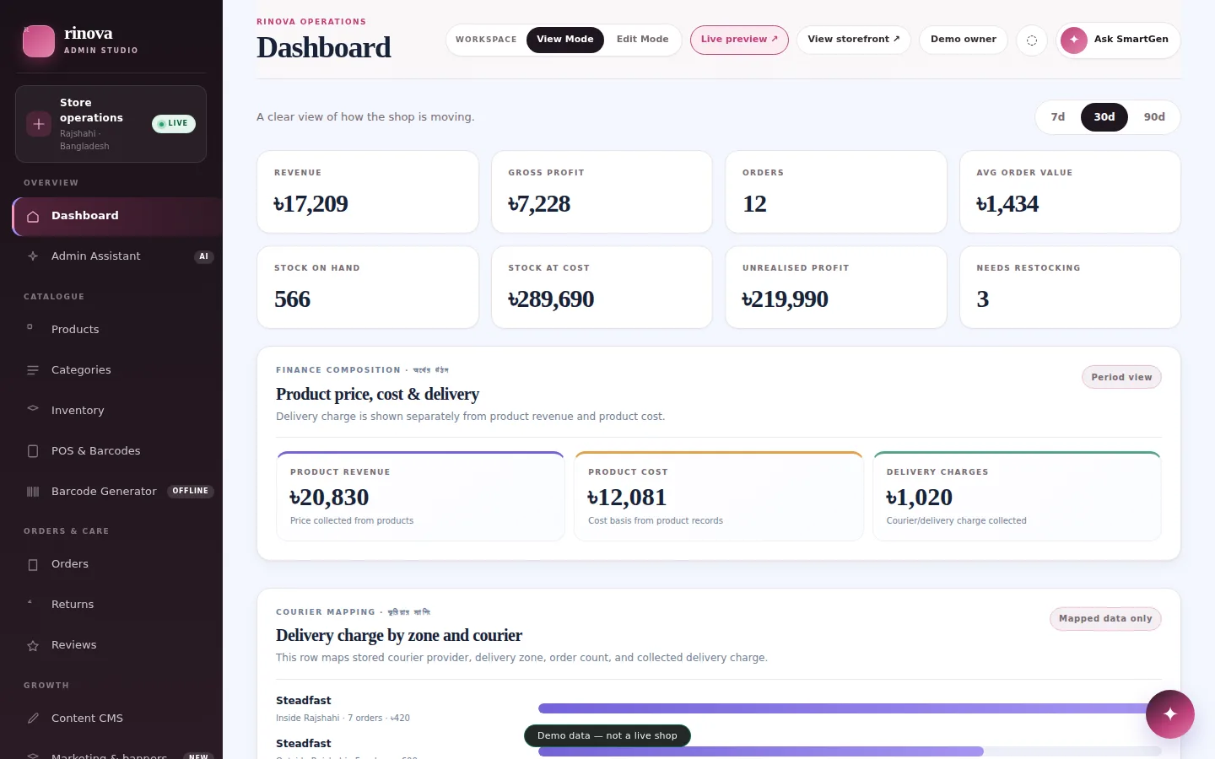Open the floating sparkle assistant button
1215x759 pixels.
click(1169, 714)
